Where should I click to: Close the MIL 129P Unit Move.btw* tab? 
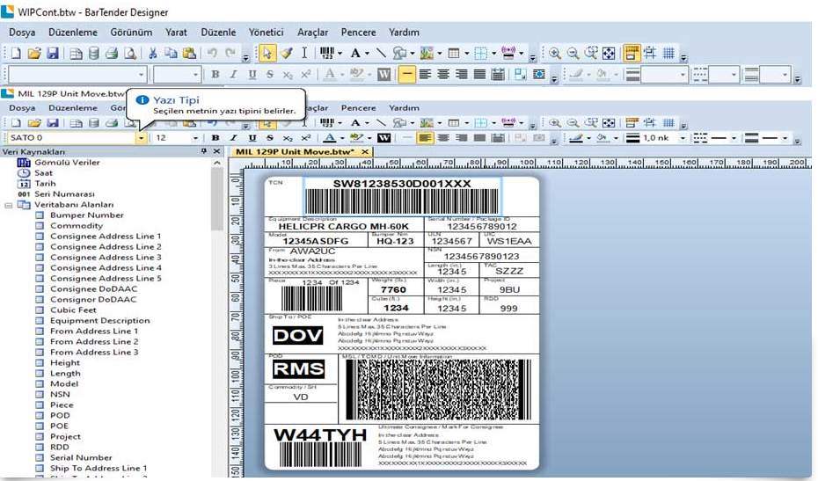(x=365, y=152)
